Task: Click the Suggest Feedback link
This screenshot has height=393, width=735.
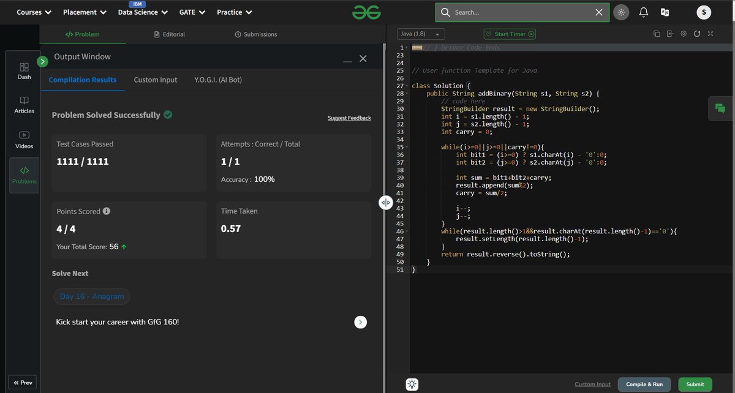Action: pyautogui.click(x=349, y=118)
